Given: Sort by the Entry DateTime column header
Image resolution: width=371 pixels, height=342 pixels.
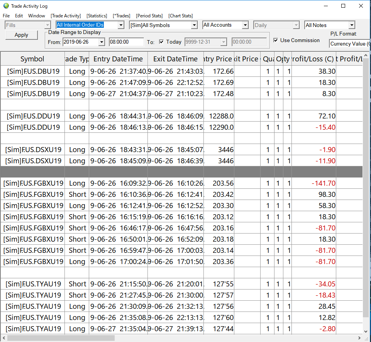Looking at the screenshot, I should click(x=118, y=59).
